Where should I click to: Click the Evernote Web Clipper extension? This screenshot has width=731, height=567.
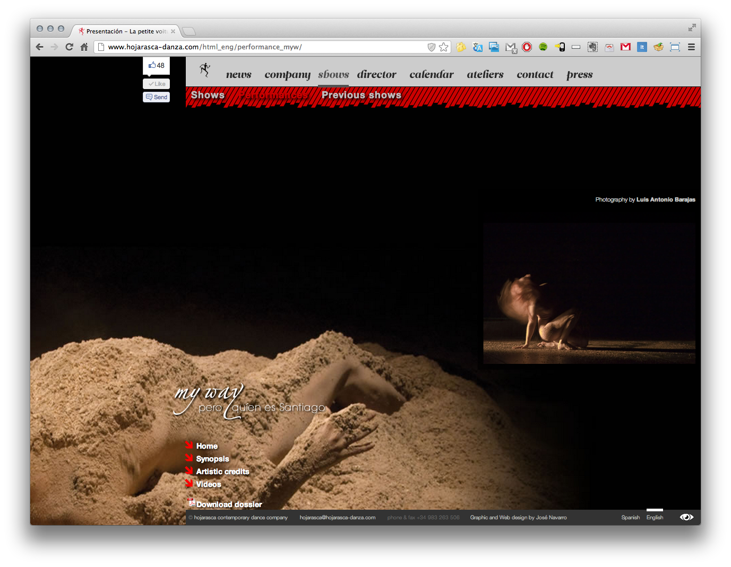[x=592, y=47]
